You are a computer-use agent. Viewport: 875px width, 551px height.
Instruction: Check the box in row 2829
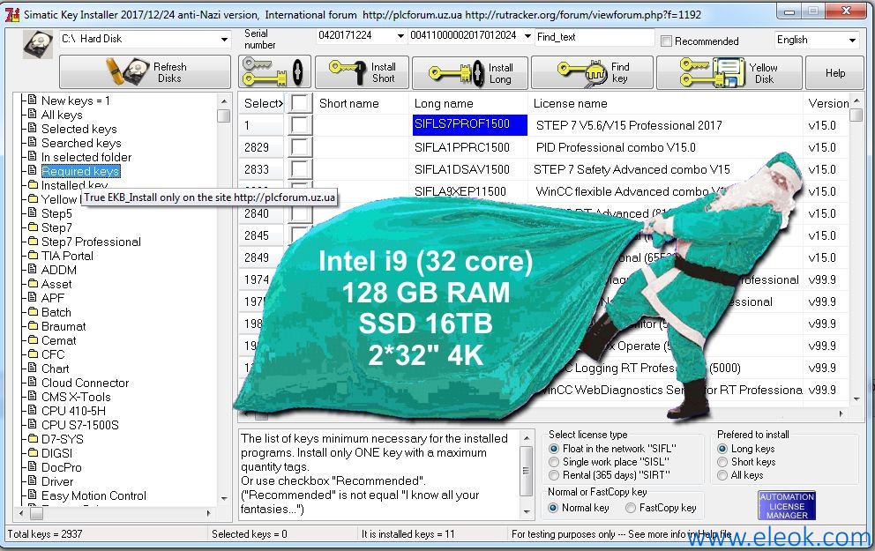[x=299, y=147]
